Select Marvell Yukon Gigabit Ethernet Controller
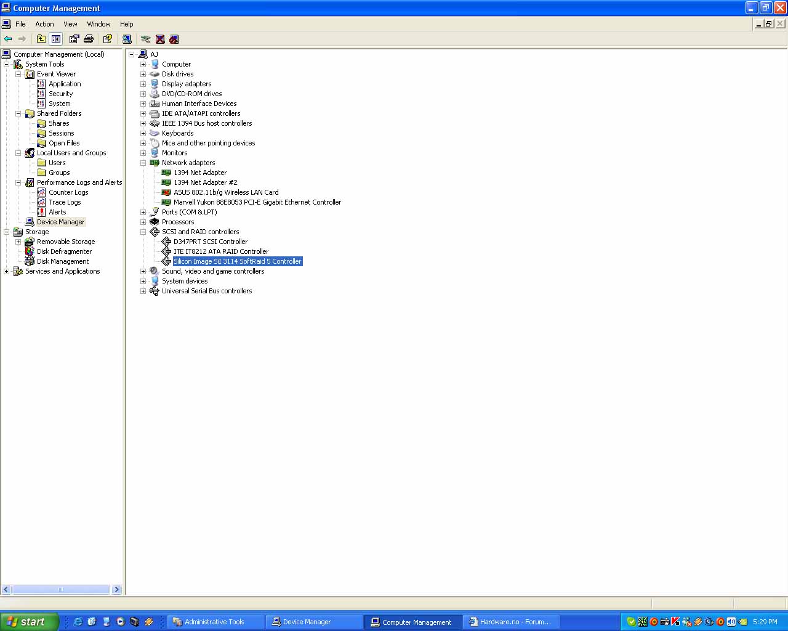Screen dimensions: 788x631 (257, 202)
